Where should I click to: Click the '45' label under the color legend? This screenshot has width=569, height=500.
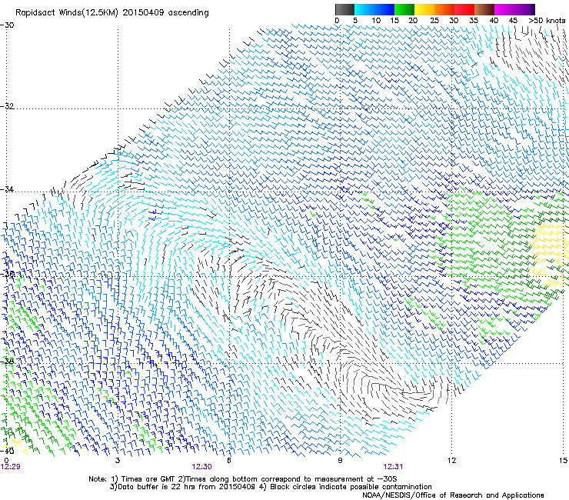513,20
